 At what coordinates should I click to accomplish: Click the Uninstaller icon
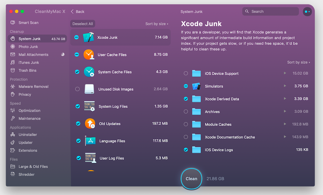(13, 134)
